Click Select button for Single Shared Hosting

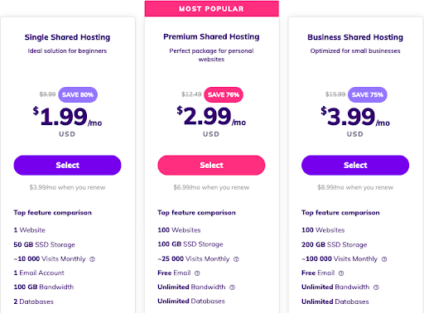[67, 165]
